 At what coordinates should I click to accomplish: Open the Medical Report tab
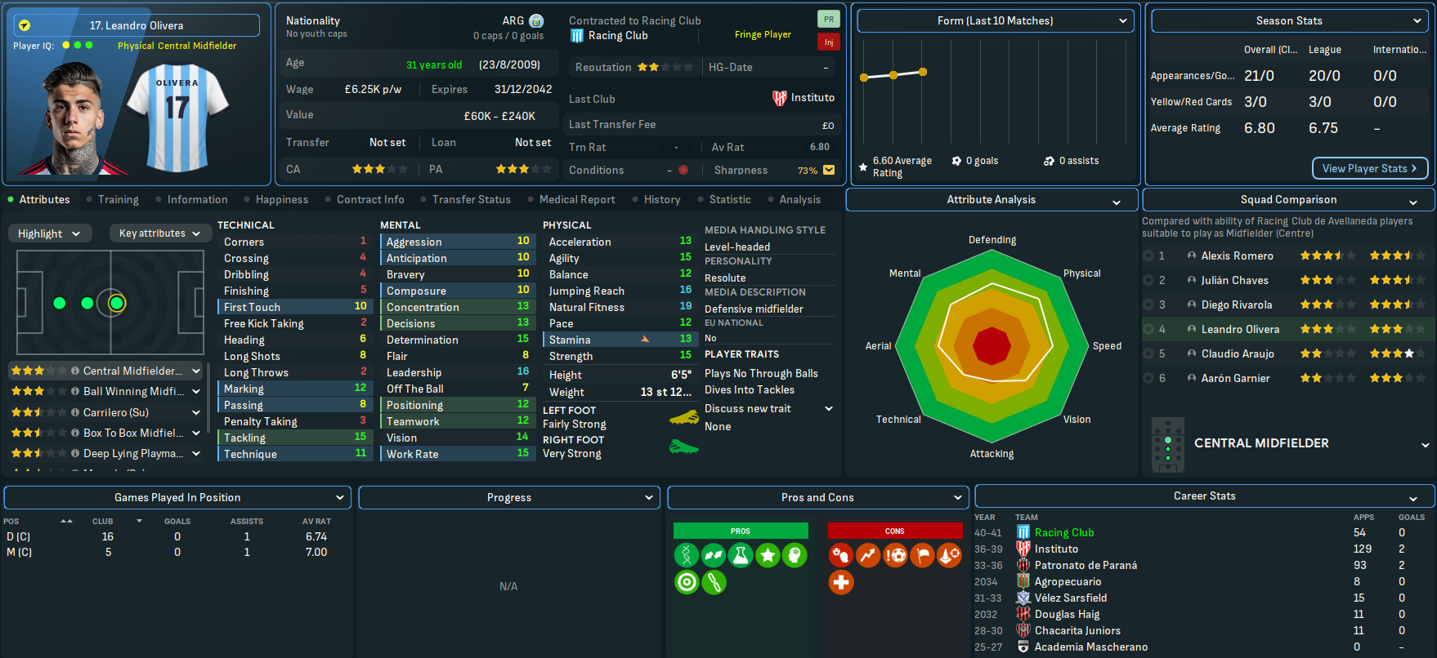(x=577, y=200)
